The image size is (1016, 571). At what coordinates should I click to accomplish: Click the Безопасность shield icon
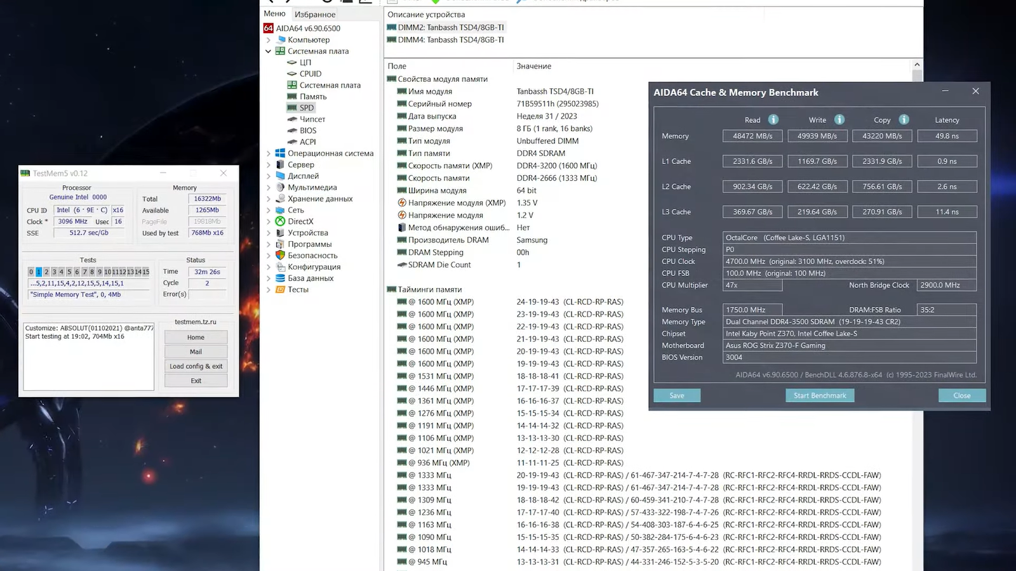[280, 256]
